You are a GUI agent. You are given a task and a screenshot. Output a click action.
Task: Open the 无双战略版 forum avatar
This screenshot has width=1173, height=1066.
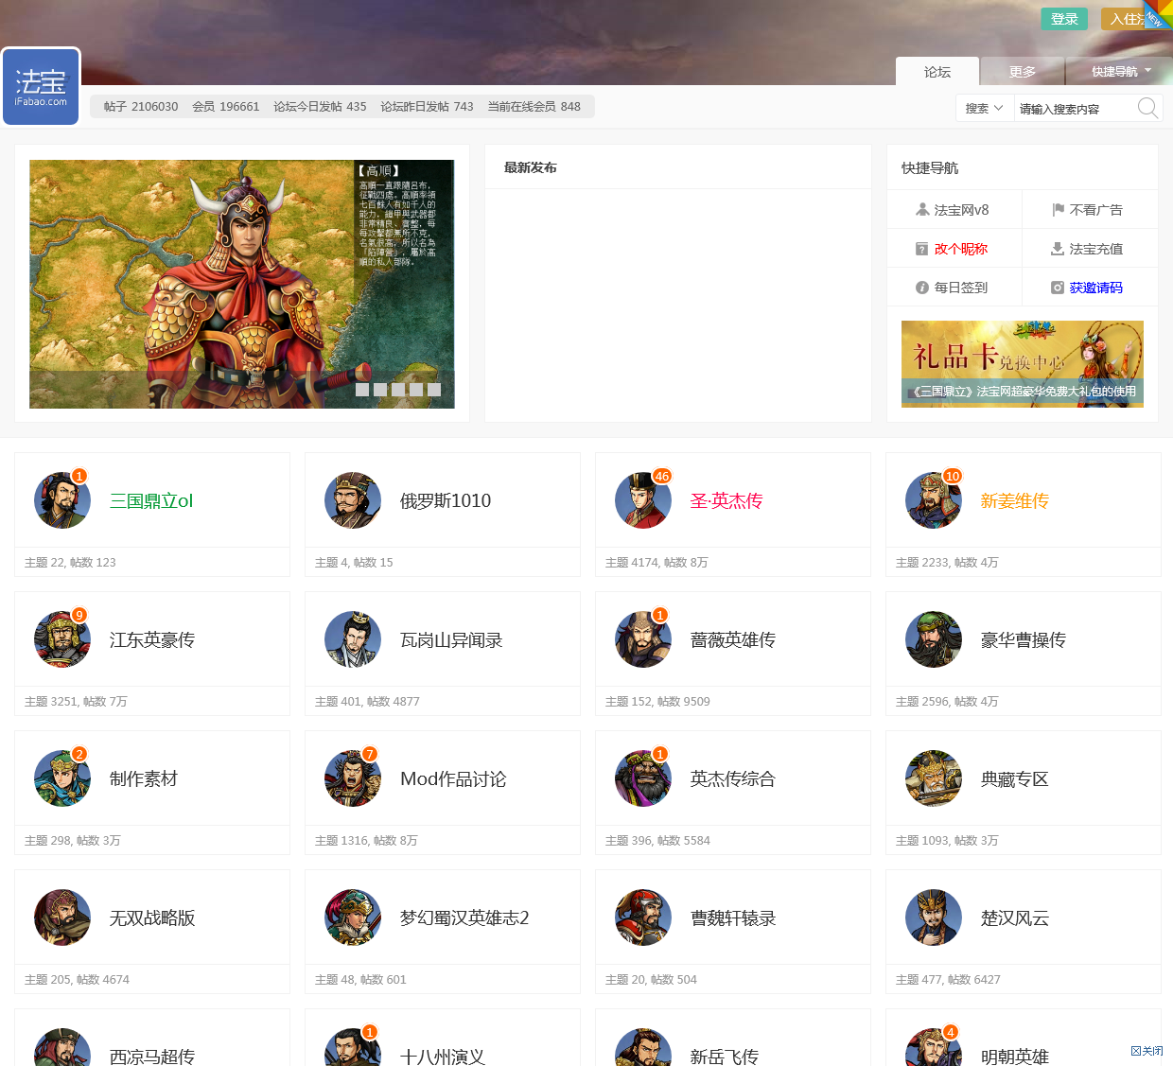pyautogui.click(x=62, y=917)
